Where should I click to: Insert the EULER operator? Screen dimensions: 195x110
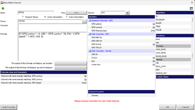tap(173, 23)
